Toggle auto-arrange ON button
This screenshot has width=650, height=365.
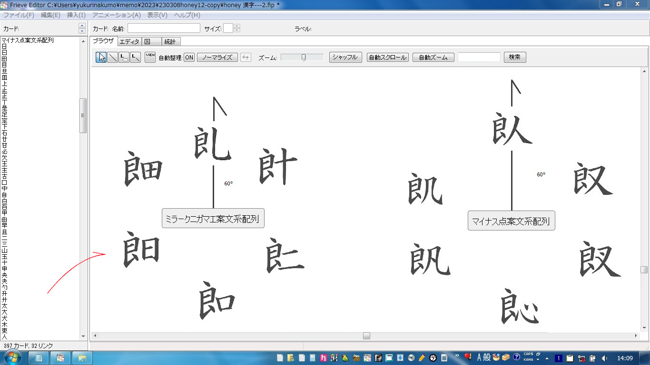point(189,58)
